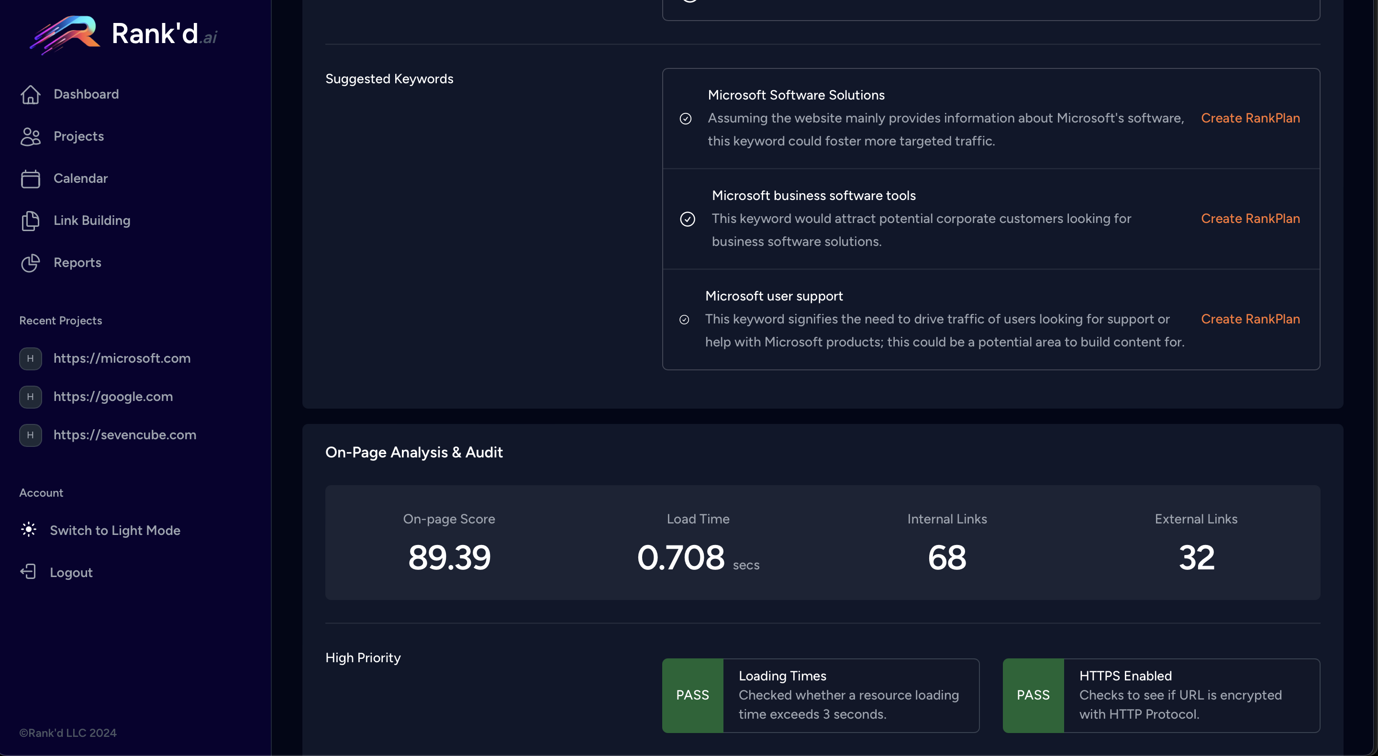Image resolution: width=1378 pixels, height=756 pixels.
Task: Click the Microsoft Software Solutions keyword title
Action: [x=796, y=95]
